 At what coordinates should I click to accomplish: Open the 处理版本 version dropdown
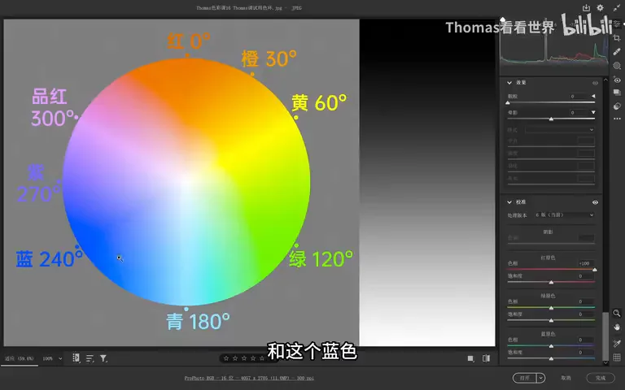[565, 214]
